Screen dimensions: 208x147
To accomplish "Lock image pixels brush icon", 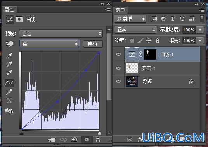I will [x=140, y=41].
